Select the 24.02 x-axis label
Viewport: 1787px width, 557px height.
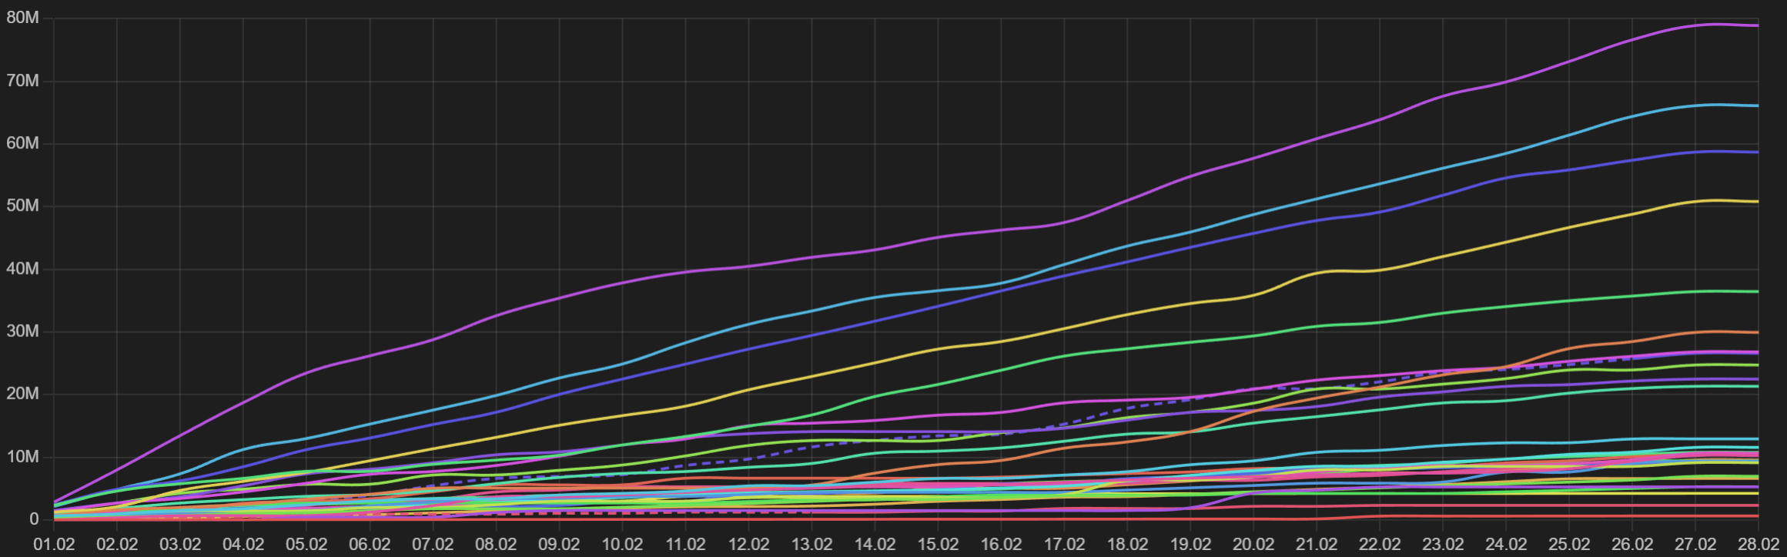1506,544
